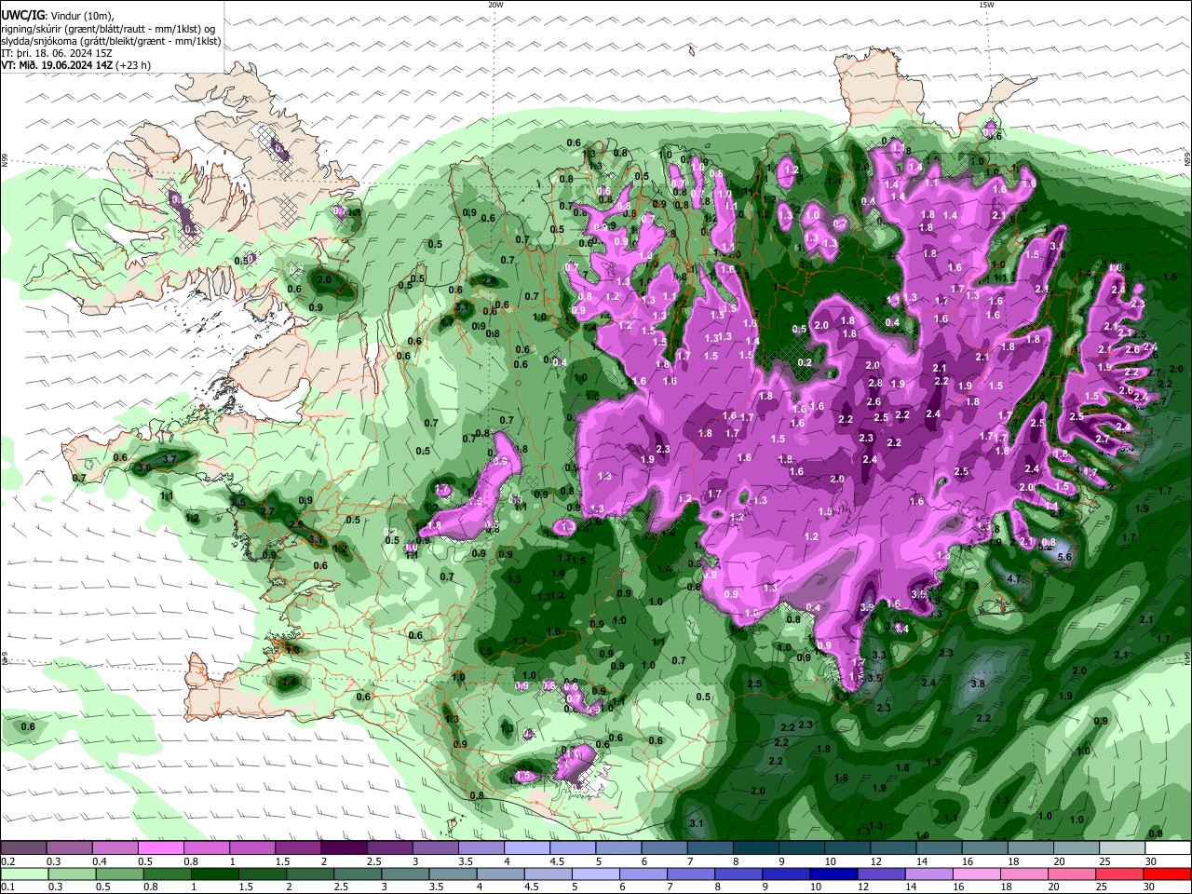Pick the bright pink snow swatch between 0.5 and 0.8
This screenshot has width=1192, height=894.
click(x=161, y=848)
